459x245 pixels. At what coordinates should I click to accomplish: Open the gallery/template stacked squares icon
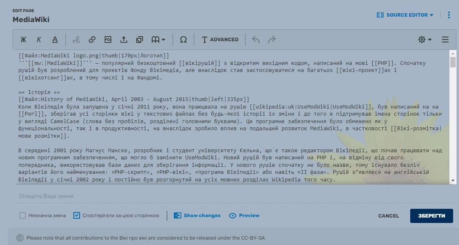tap(140, 40)
